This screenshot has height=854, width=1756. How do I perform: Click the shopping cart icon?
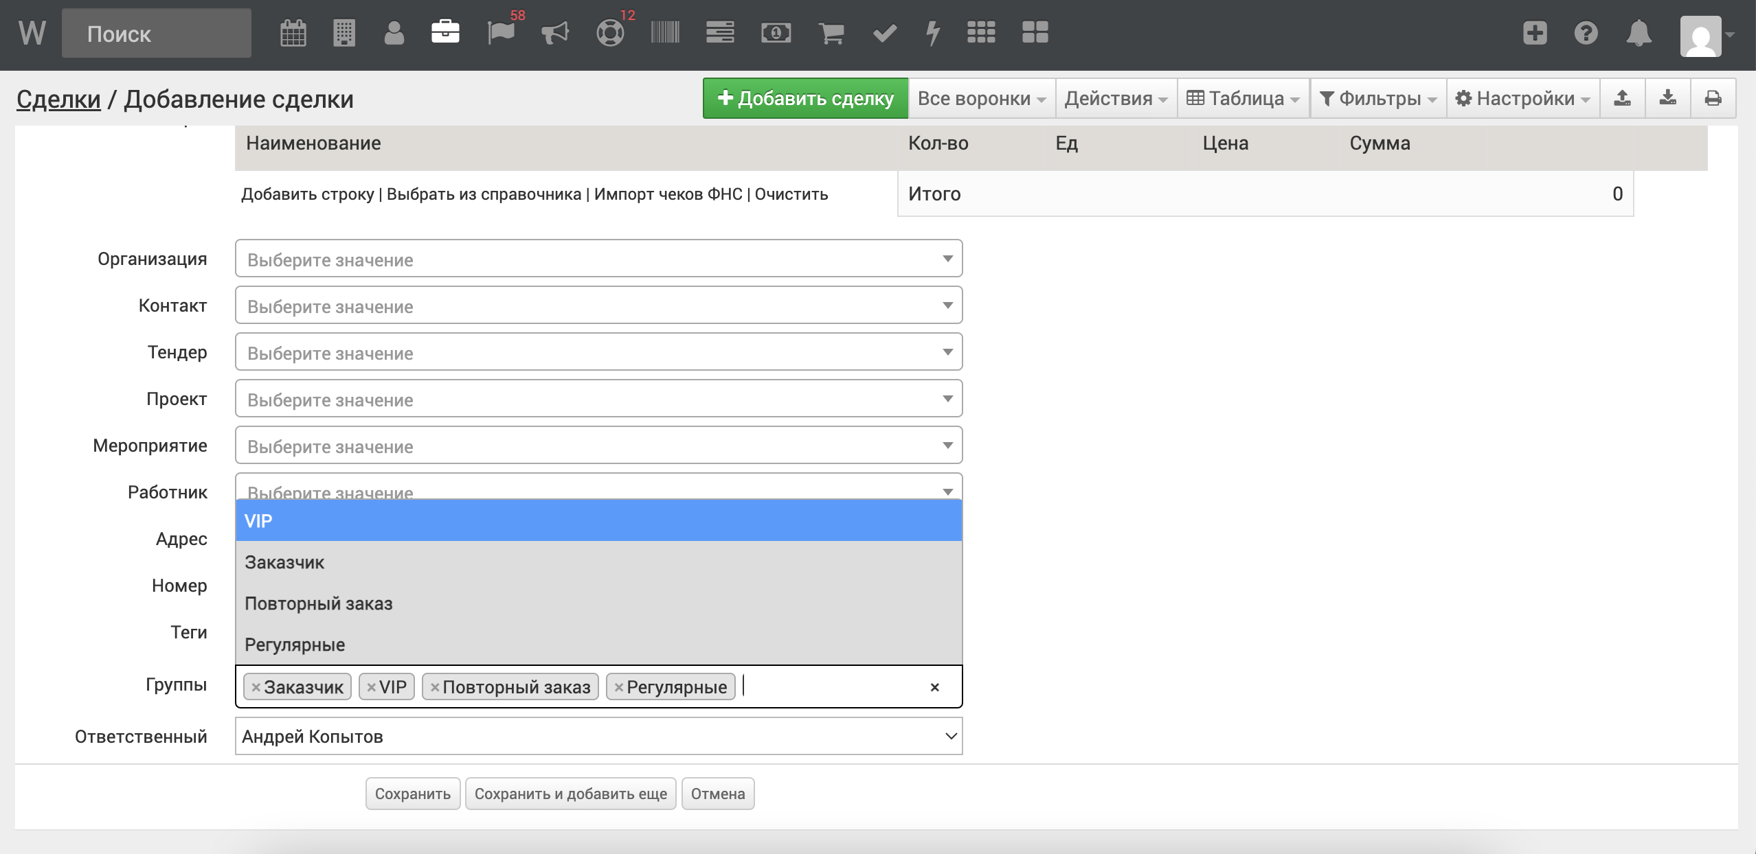pyautogui.click(x=831, y=33)
